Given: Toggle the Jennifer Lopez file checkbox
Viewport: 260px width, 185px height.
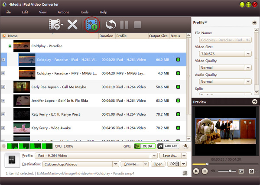Looking at the screenshot, I should (x=4, y=101).
